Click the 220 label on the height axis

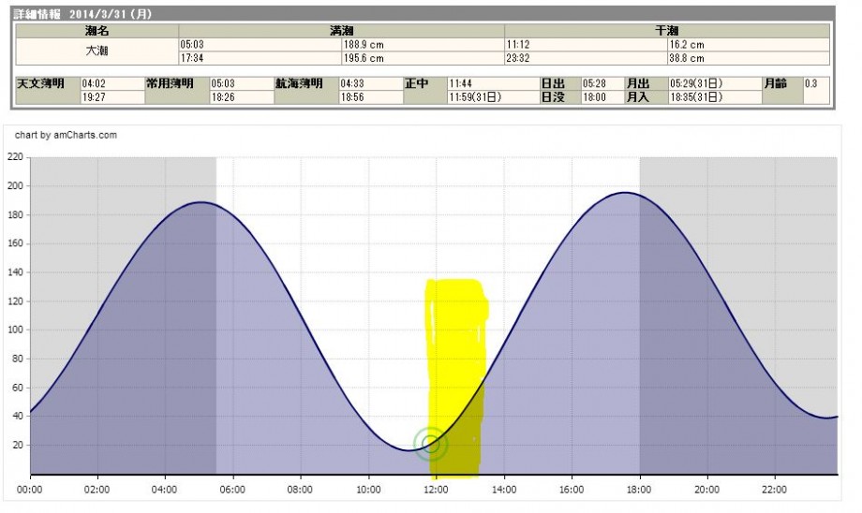pyautogui.click(x=15, y=157)
